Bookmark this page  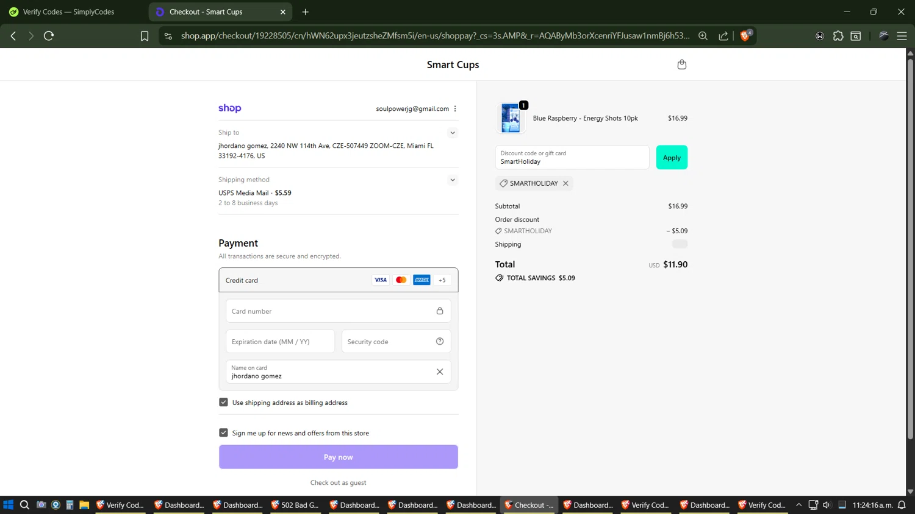pyautogui.click(x=145, y=36)
